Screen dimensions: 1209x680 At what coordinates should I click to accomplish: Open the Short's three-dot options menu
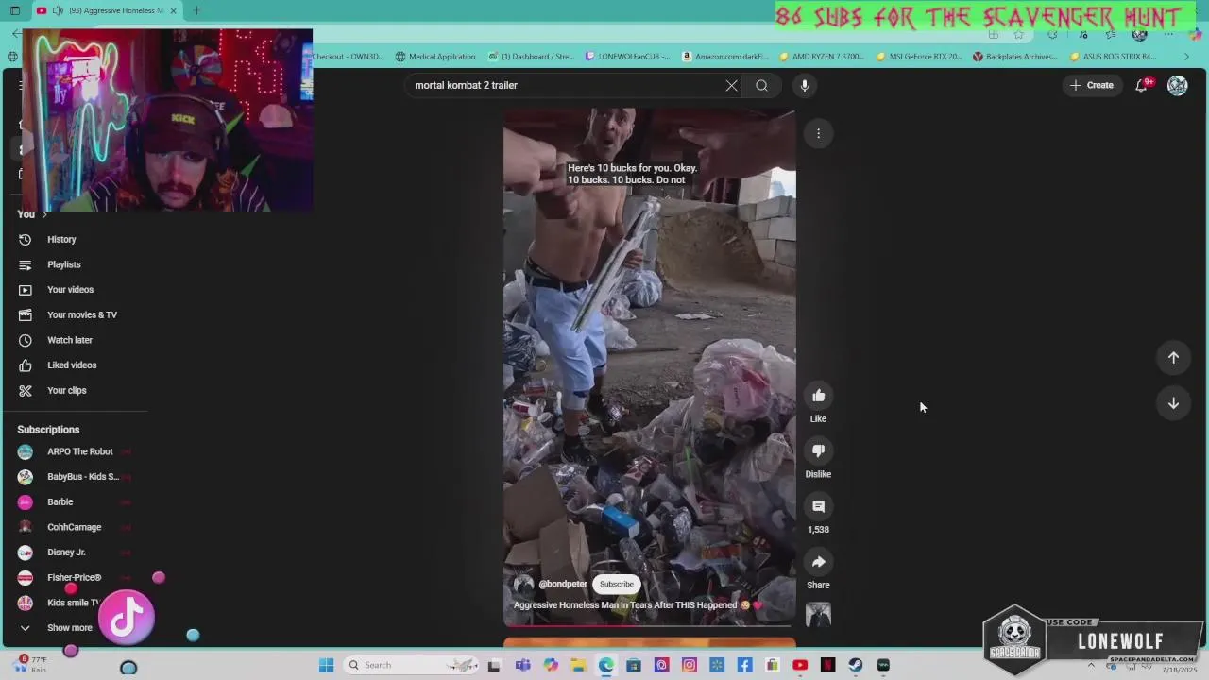(818, 133)
